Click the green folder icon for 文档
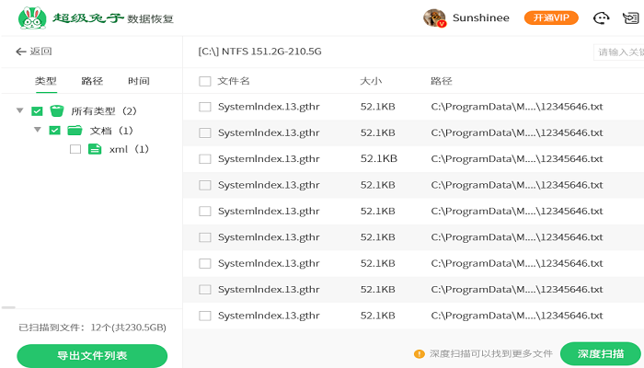This screenshot has width=644, height=368. tap(75, 130)
